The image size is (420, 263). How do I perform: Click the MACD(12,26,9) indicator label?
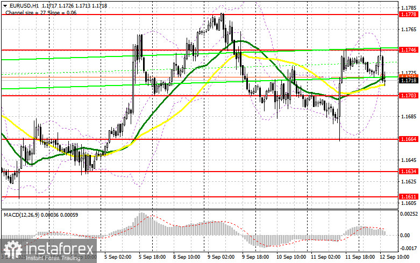pyautogui.click(x=22, y=215)
